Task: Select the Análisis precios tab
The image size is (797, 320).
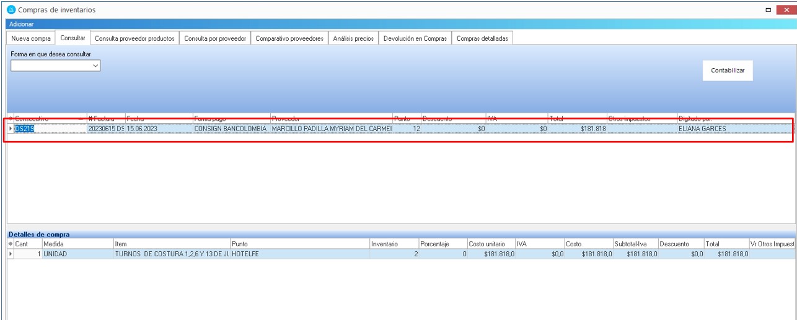Action: point(353,38)
